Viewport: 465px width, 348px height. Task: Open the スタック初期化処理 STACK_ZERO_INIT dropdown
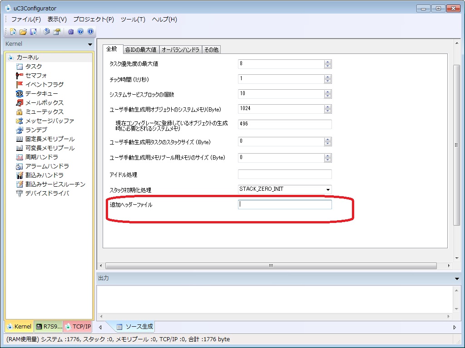coord(327,189)
